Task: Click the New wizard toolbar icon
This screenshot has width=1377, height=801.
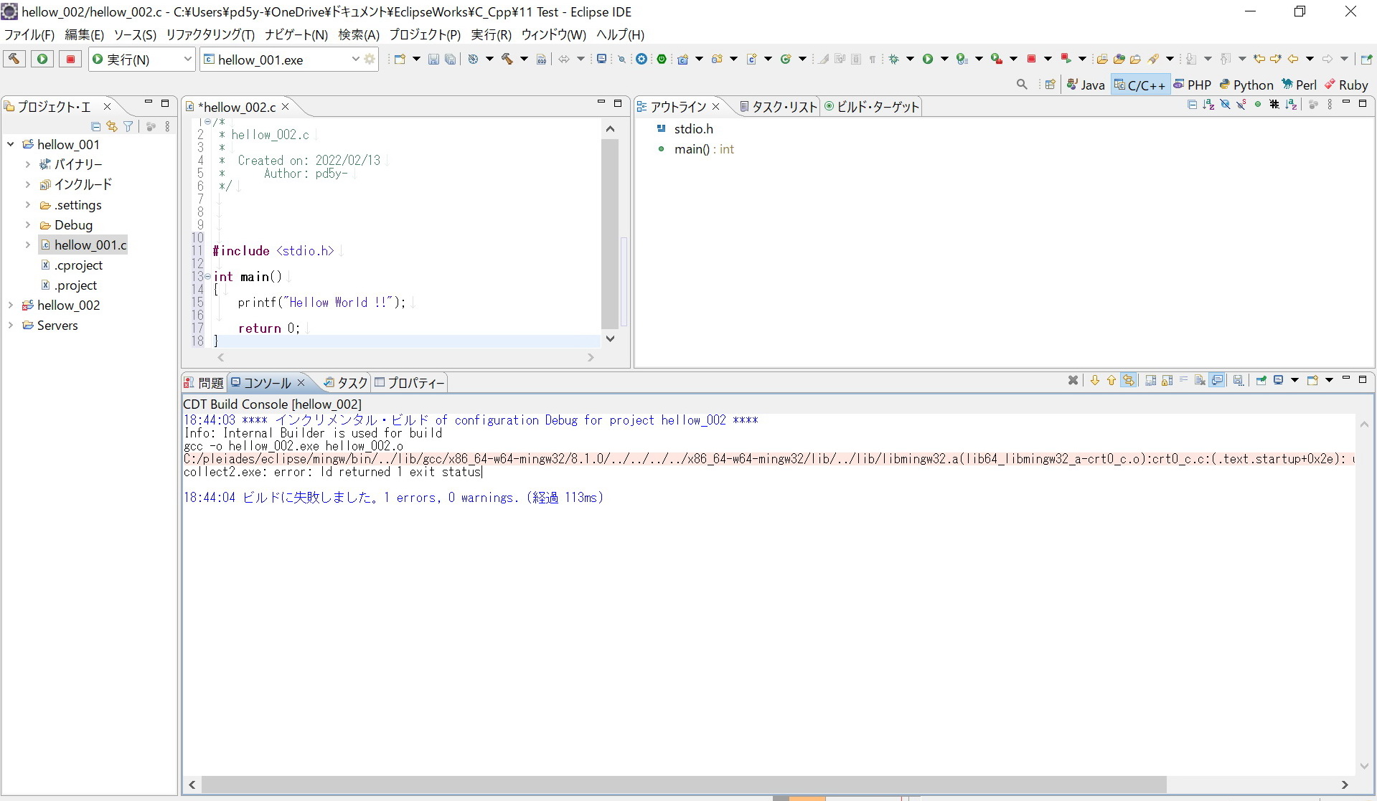Action: (400, 59)
